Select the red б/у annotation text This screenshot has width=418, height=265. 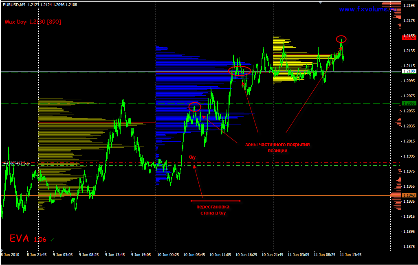[x=192, y=157]
